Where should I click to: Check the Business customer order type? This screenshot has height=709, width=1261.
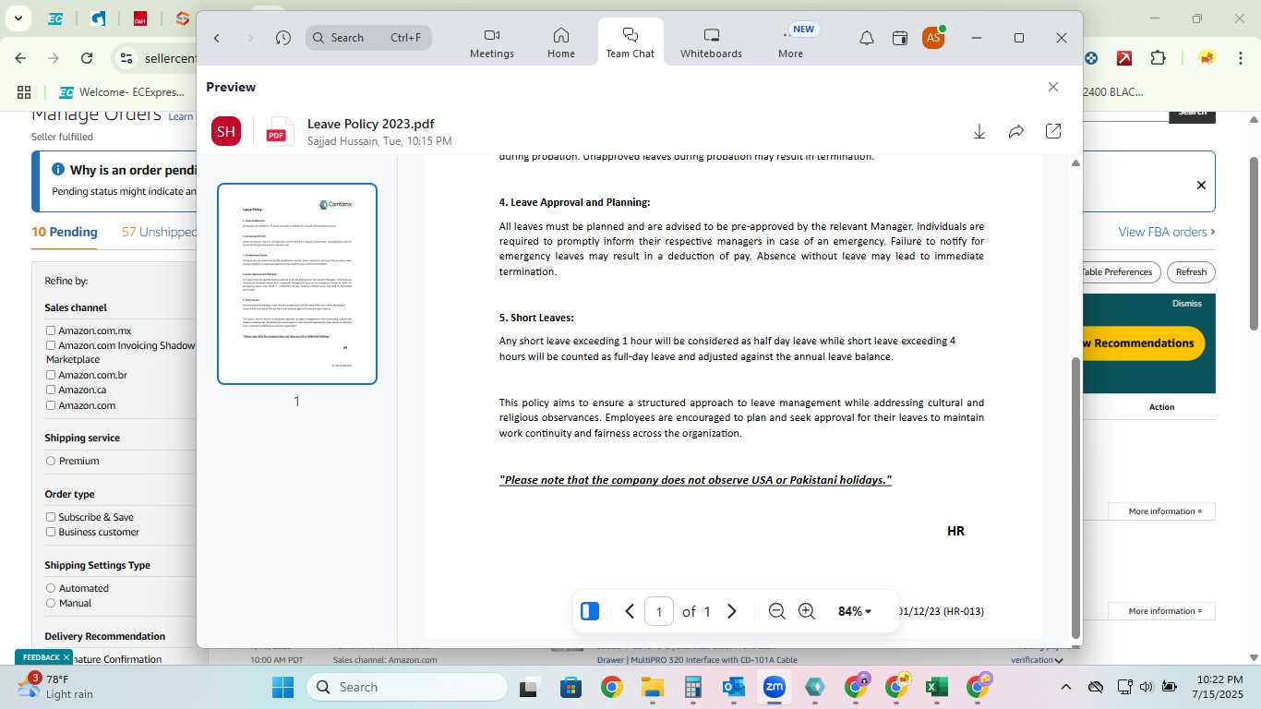pyautogui.click(x=51, y=532)
